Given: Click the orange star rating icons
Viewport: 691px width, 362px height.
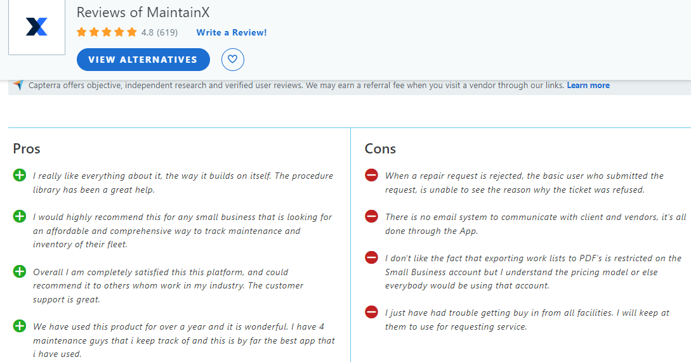Looking at the screenshot, I should click(107, 32).
